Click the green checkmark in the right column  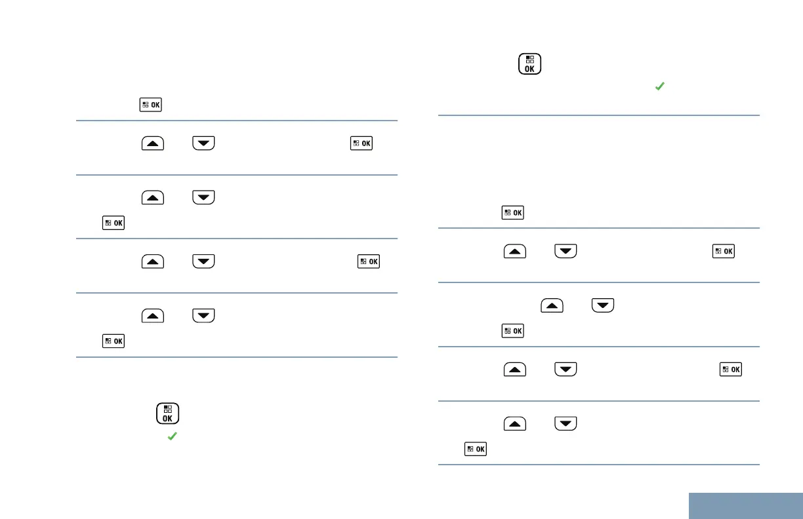coord(659,86)
